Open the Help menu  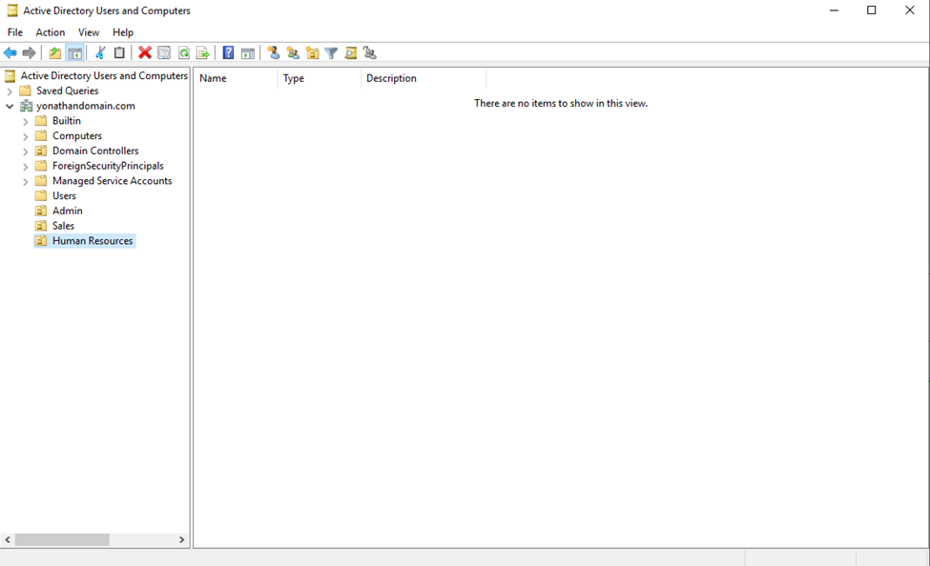tap(123, 32)
